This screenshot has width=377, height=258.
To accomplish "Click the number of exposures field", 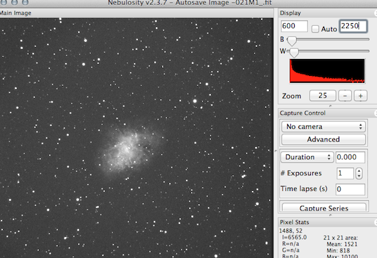I will point(345,173).
